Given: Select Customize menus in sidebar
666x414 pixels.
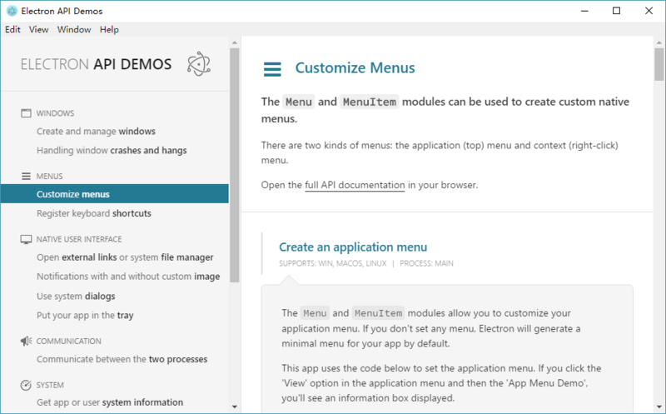Looking at the screenshot, I should pos(115,194).
